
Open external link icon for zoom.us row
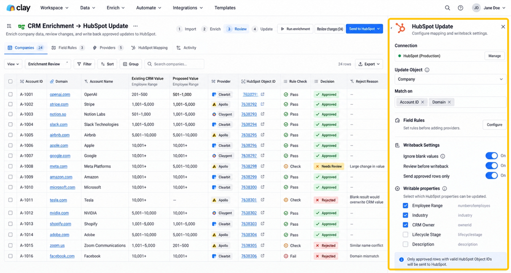click(x=263, y=245)
